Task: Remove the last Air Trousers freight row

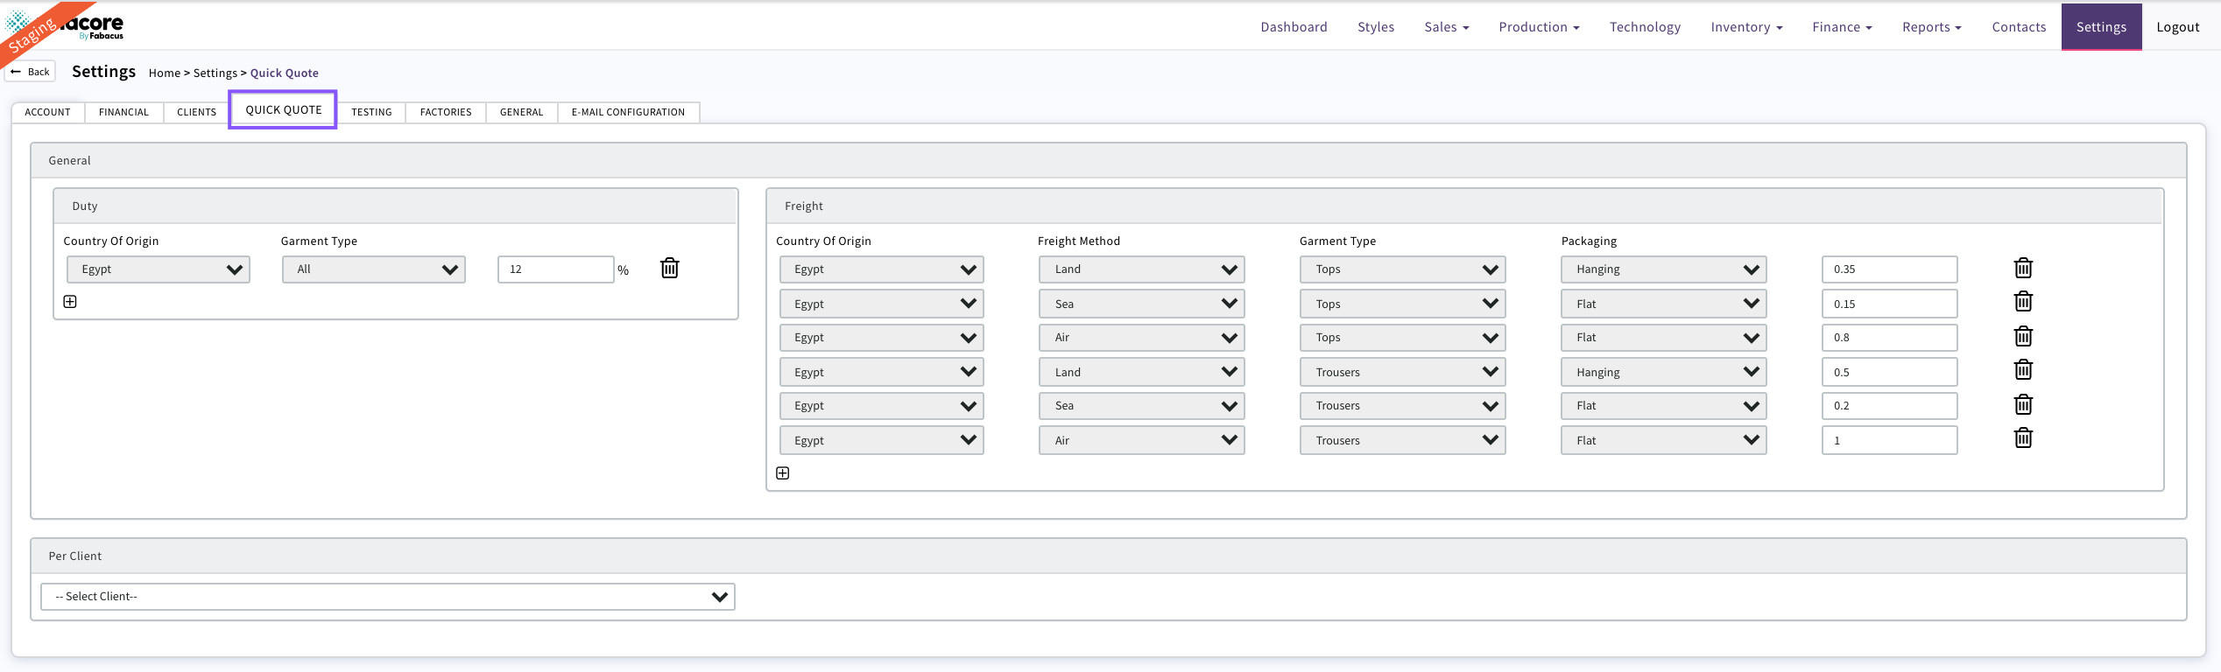Action: pyautogui.click(x=2023, y=439)
